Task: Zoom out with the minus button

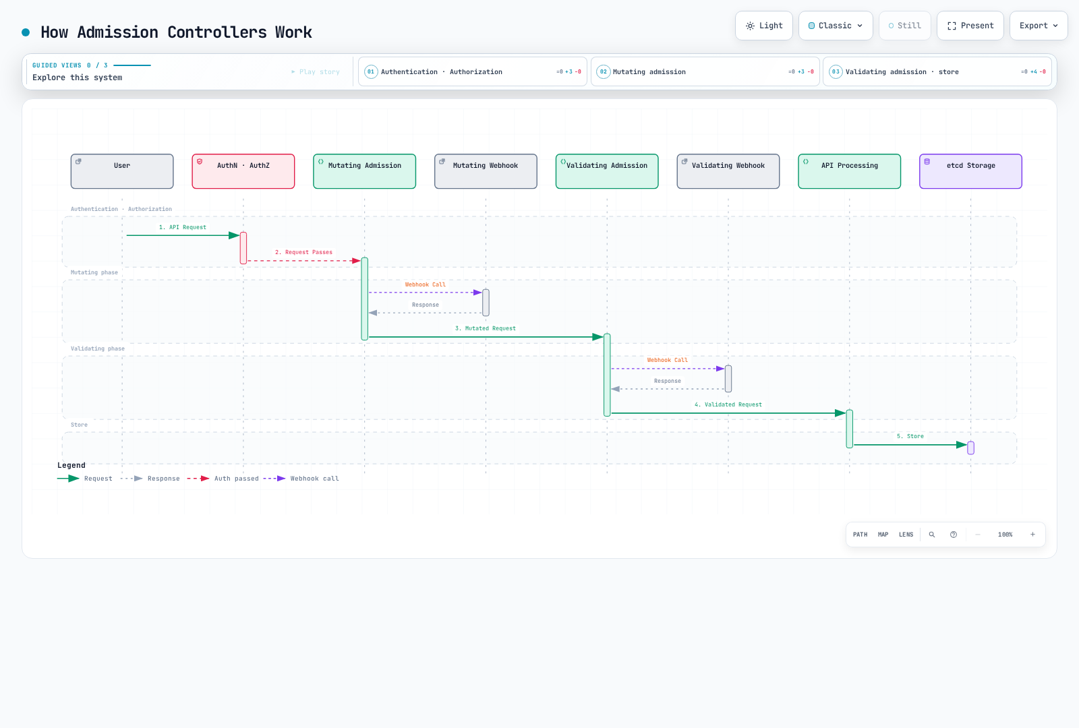Action: coord(978,535)
